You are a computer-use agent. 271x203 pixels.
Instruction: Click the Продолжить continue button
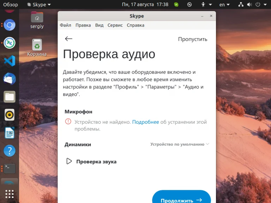pyautogui.click(x=181, y=197)
